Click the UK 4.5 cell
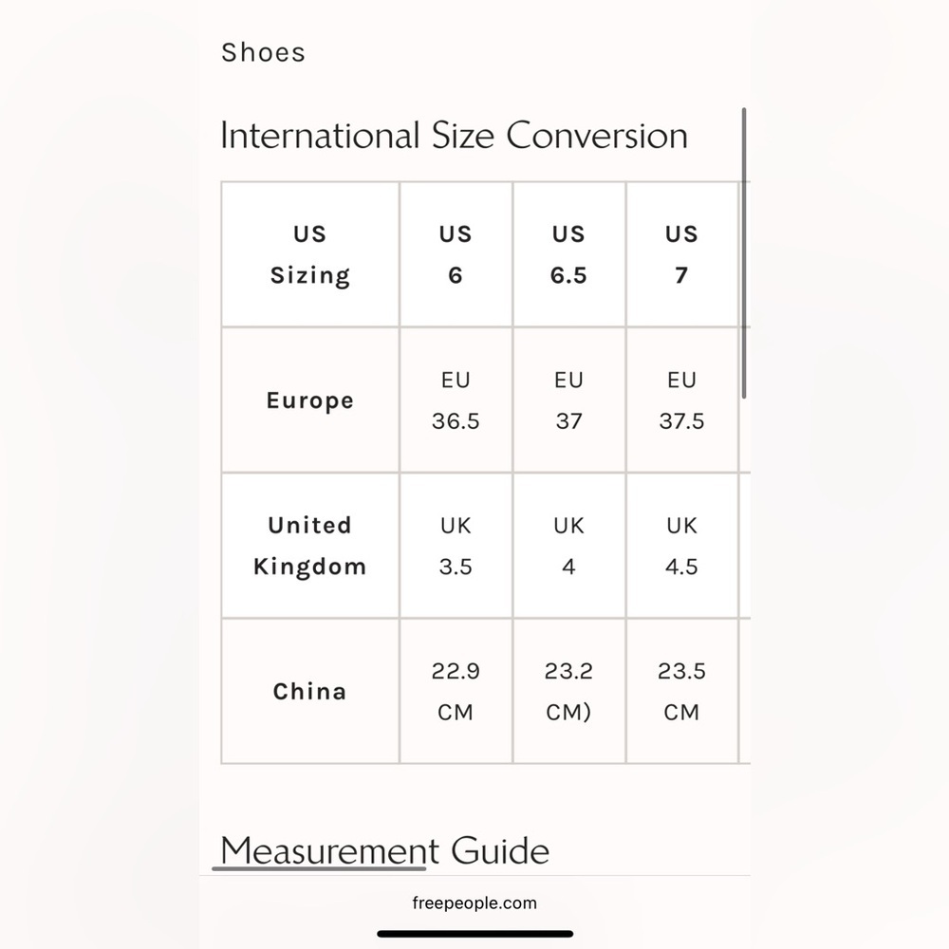 (x=682, y=546)
